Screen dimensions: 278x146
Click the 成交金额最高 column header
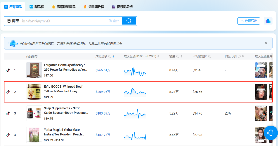(264, 56)
